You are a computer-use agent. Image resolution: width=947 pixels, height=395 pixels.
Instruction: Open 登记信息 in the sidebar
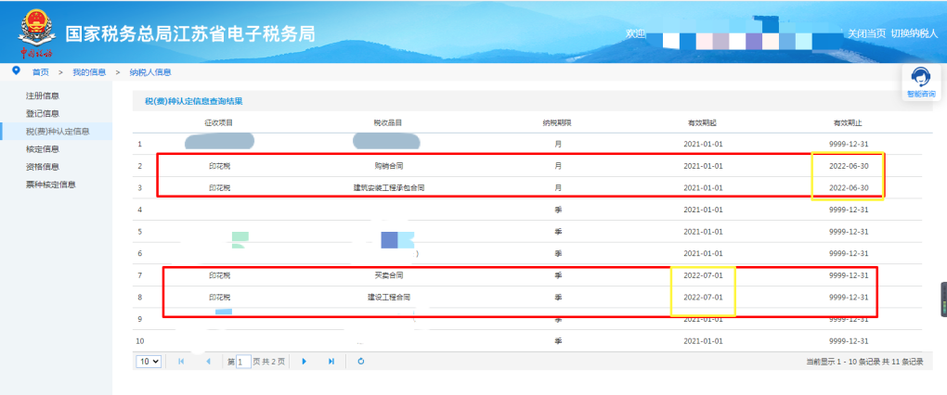click(x=43, y=113)
